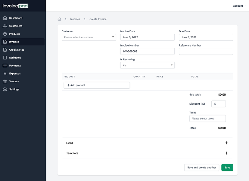Click the breadcrumb home icon
The width and height of the screenshot is (249, 181).
point(59,19)
